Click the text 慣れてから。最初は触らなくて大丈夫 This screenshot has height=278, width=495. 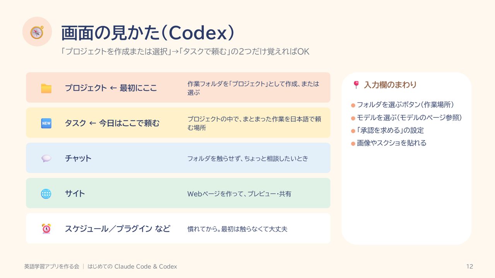click(237, 229)
